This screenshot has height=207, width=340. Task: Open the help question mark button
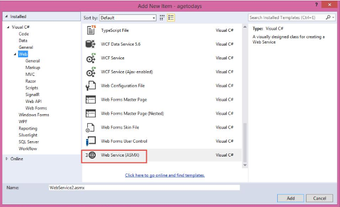tap(317, 5)
